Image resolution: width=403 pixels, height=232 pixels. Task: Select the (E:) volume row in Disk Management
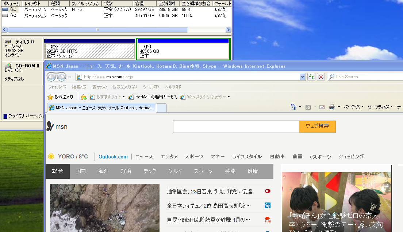[x=116, y=9]
